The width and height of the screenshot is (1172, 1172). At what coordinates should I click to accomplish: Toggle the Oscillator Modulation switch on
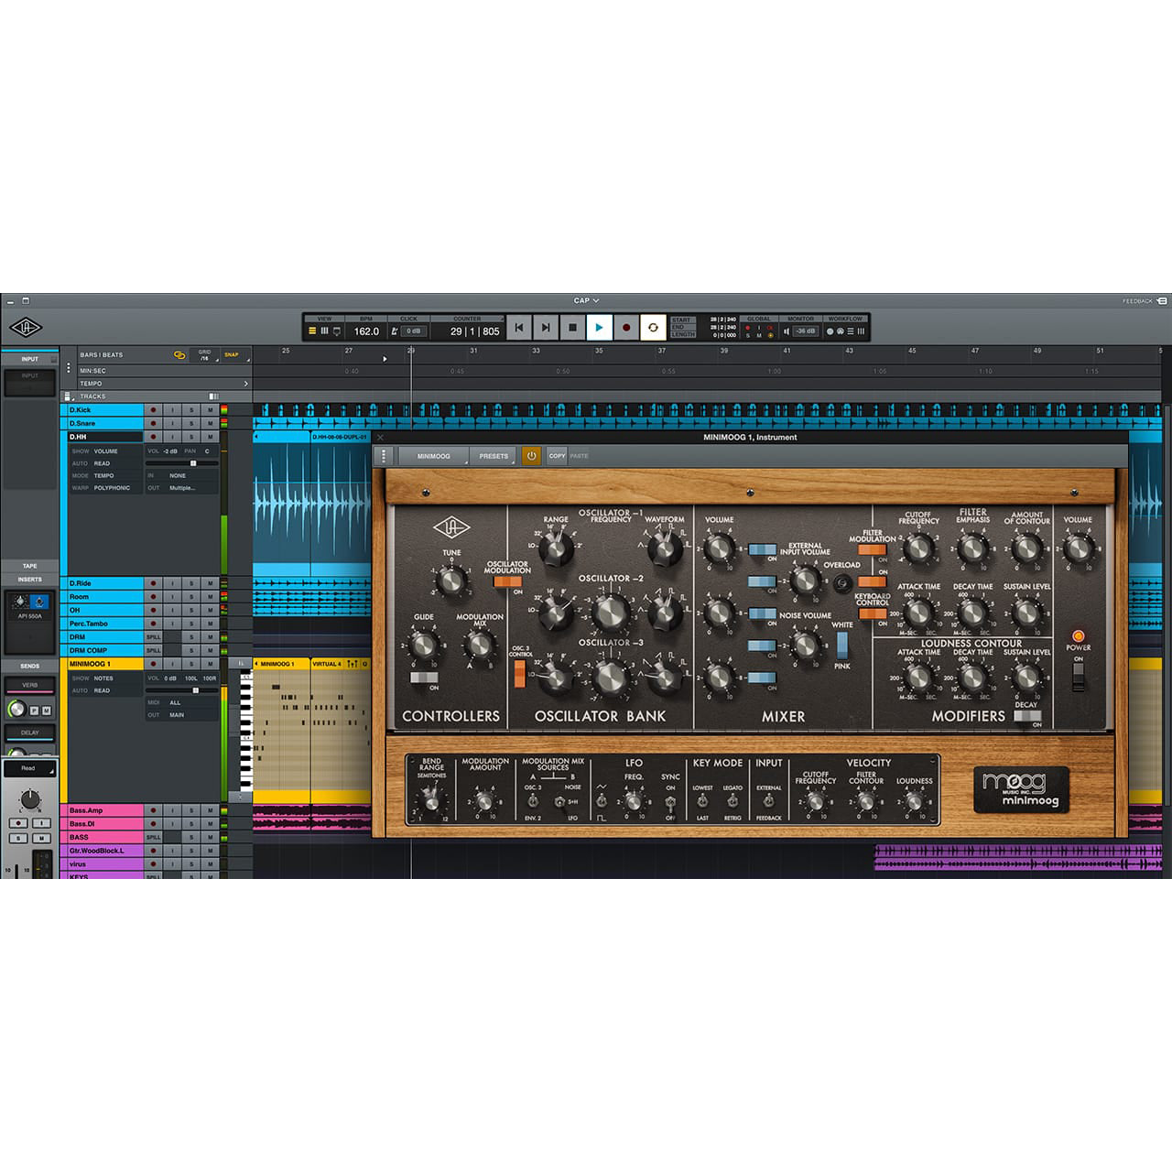[508, 582]
